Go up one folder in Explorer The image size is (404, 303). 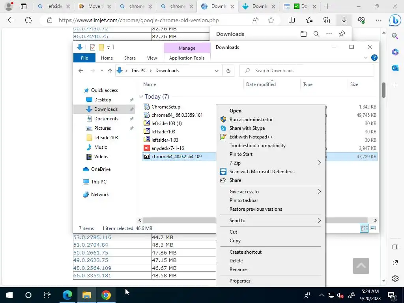[110, 71]
